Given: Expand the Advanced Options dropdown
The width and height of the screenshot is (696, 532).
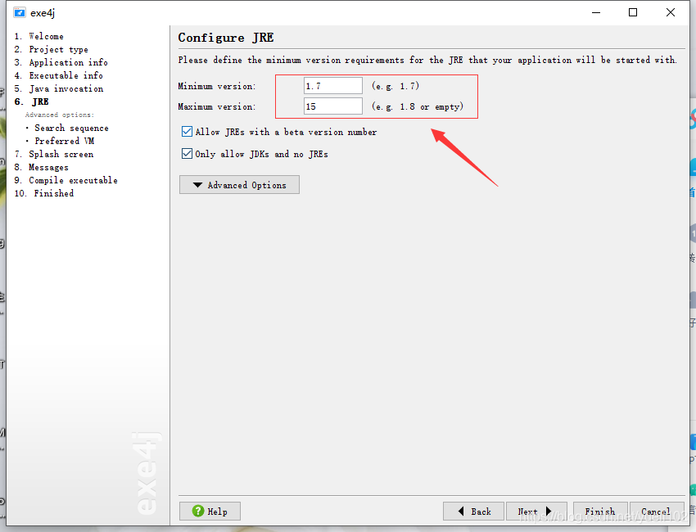Looking at the screenshot, I should coord(239,185).
